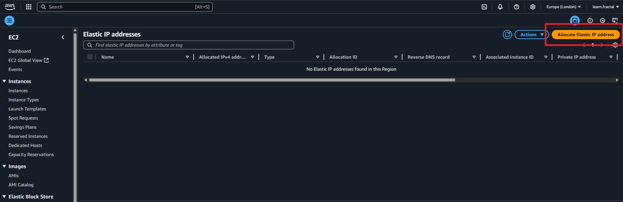This screenshot has width=623, height=202.
Task: Click the screen-arrow icon next to the hexagon
Action: pos(615,21)
